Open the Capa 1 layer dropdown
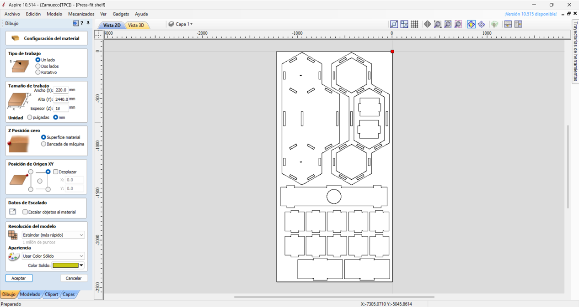 [181, 24]
